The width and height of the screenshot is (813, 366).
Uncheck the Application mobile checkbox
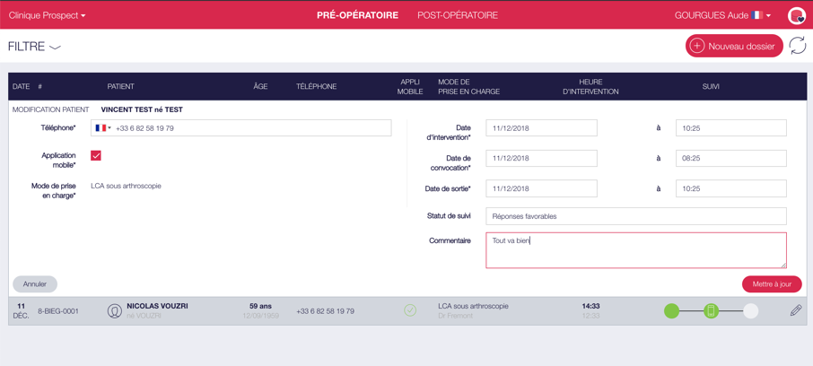pyautogui.click(x=96, y=156)
